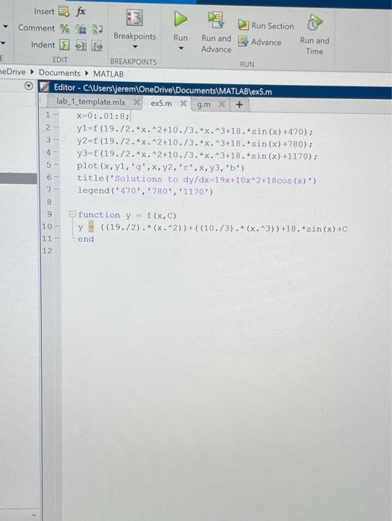This screenshot has height=521, width=392.
Task: Click the Comment label in Edit group
Action: click(x=37, y=28)
